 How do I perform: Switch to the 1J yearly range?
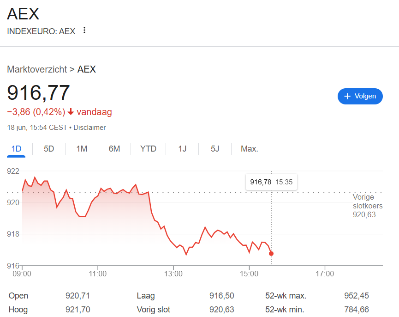tap(182, 148)
